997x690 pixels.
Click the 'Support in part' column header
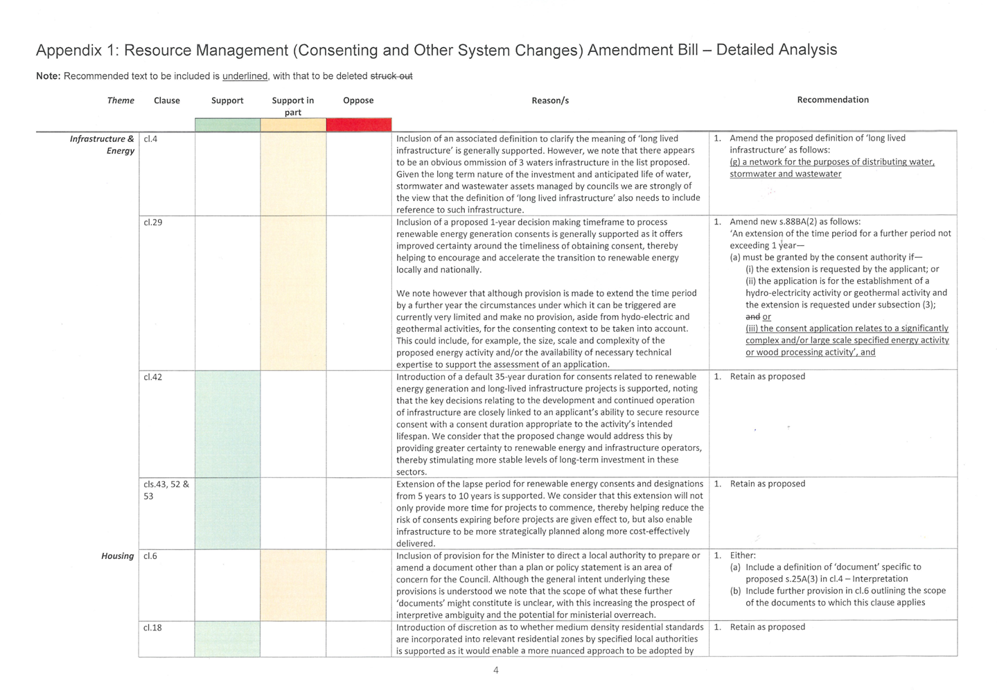293,106
